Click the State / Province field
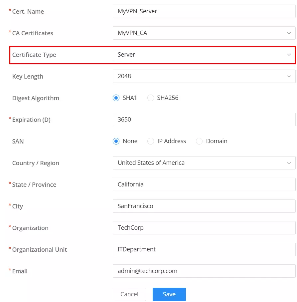 click(204, 184)
